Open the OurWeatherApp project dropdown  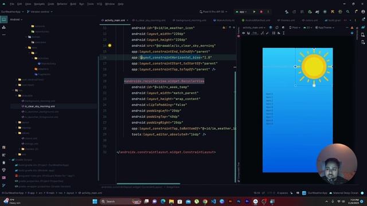point(13,11)
